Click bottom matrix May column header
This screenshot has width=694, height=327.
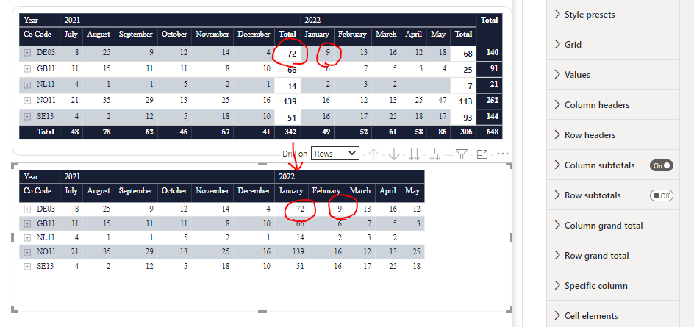click(412, 191)
